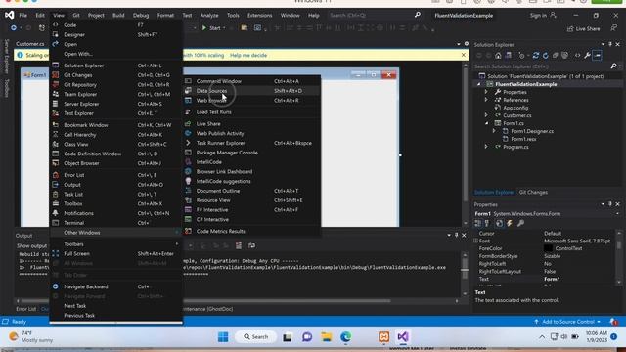The image size is (626, 352).
Task: Select Error List in the View menu
Action: point(115,175)
